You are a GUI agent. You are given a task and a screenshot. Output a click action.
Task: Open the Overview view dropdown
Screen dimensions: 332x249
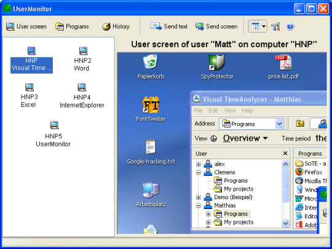245,138
